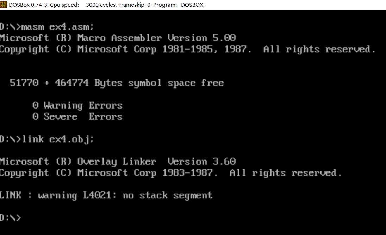
Task: Click the 1983-1987 copyright line
Action: tap(171, 173)
